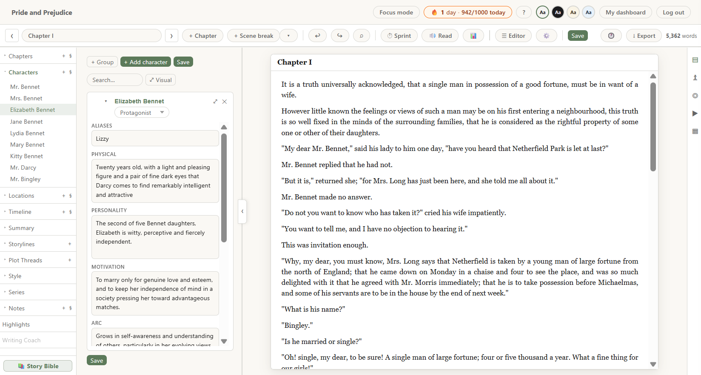Add a plot thread with the plus
The height and width of the screenshot is (375, 701).
click(70, 260)
